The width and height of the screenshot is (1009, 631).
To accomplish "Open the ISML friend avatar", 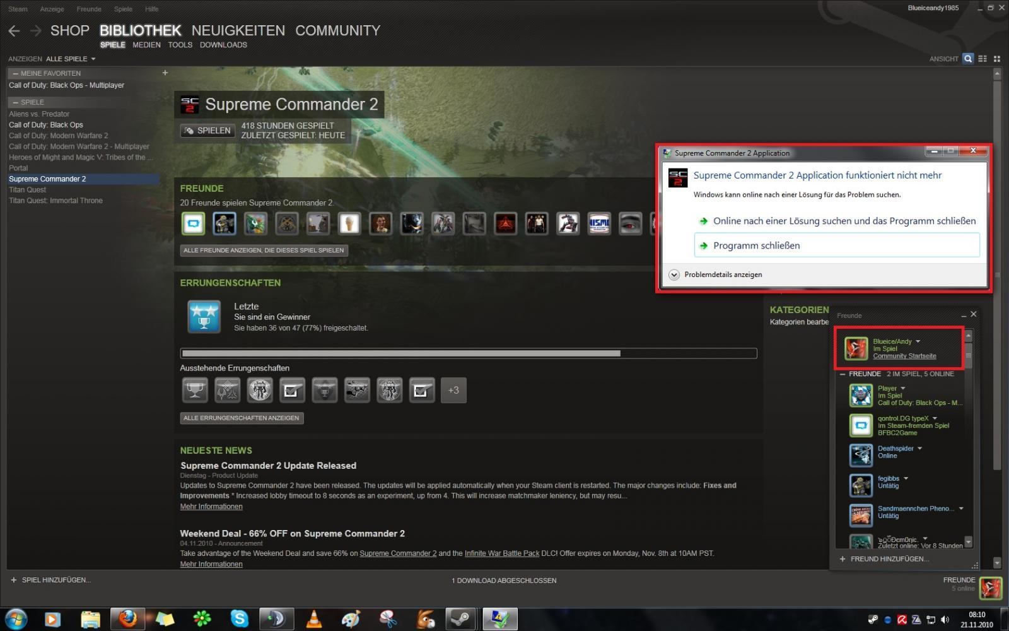I will coord(599,223).
